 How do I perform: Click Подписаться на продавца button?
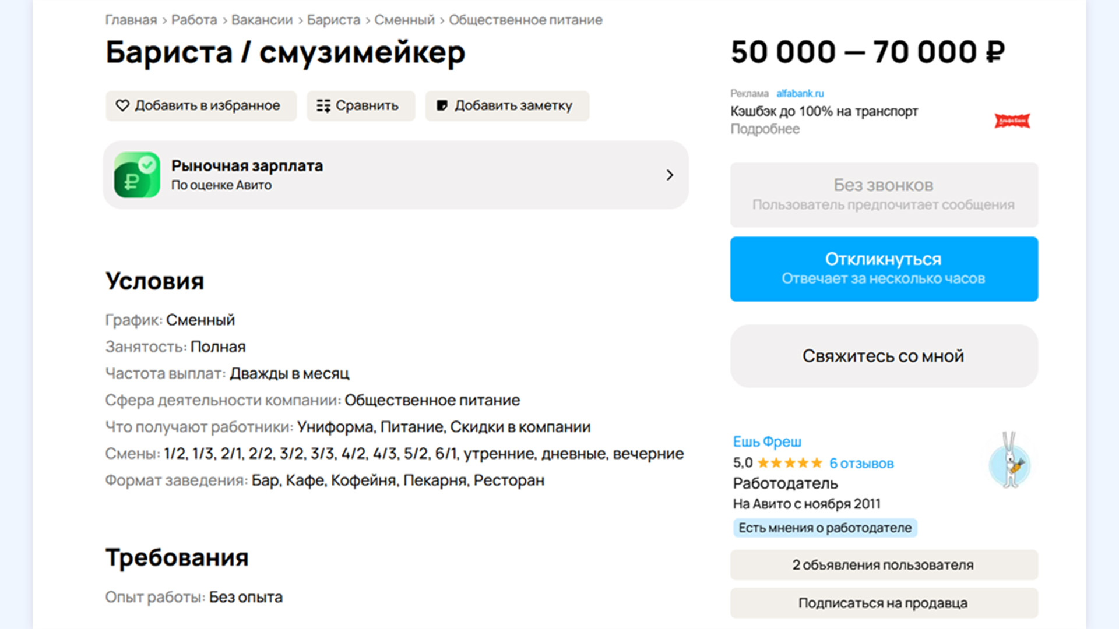pyautogui.click(x=884, y=603)
